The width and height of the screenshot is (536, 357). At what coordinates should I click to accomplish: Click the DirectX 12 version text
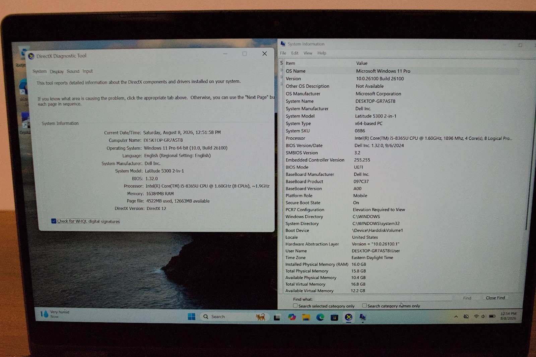[156, 208]
